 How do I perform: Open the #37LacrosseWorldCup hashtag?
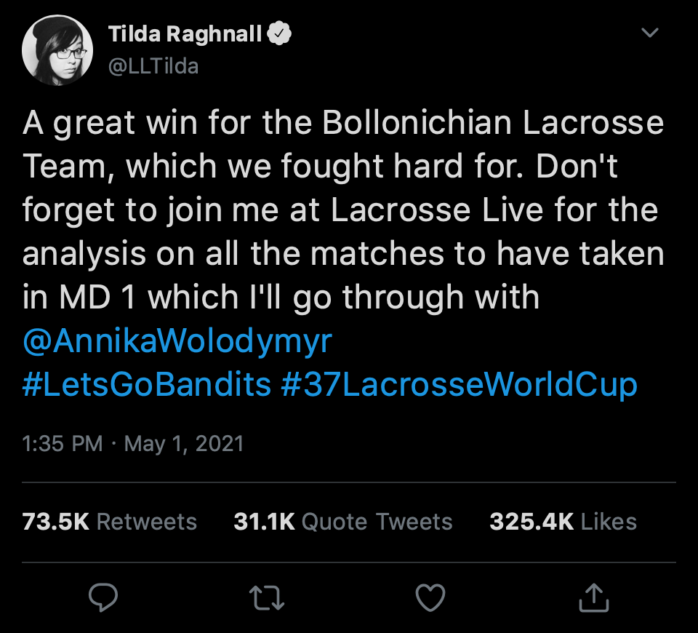pos(459,384)
